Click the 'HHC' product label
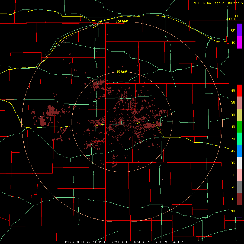244x244 pixels. tap(238, 16)
